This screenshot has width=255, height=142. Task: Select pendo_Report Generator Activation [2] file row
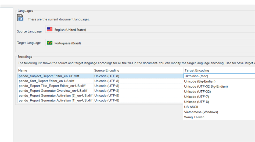tap(55, 95)
